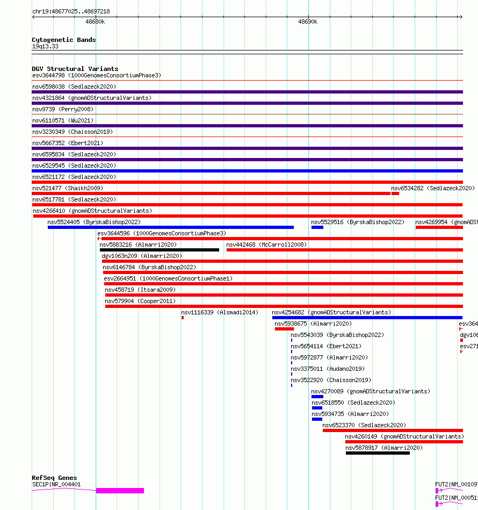Image resolution: width=478 pixels, height=510 pixels.
Task: Select nsv6598038 (Sedlazeck2020) variant label
Action: (74, 87)
